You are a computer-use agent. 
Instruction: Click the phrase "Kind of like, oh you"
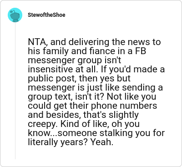coord(100,124)
